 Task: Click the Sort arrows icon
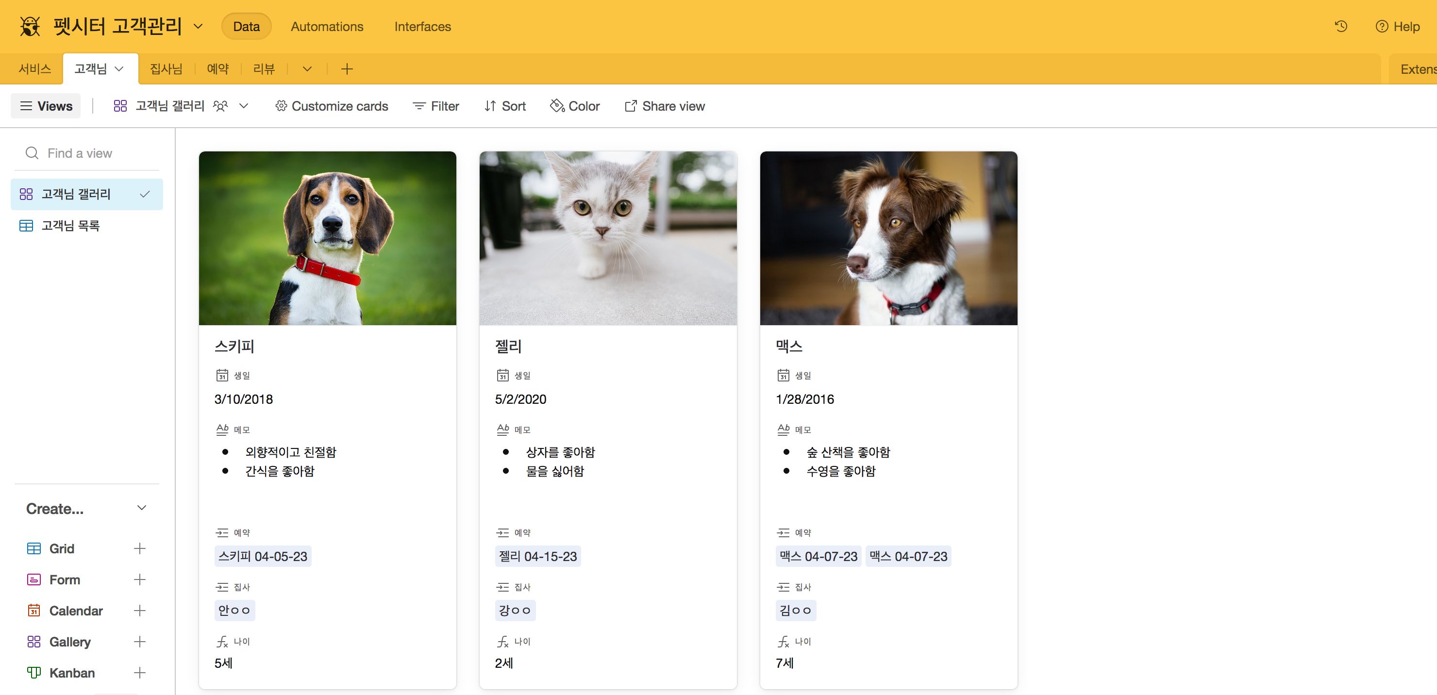click(490, 106)
